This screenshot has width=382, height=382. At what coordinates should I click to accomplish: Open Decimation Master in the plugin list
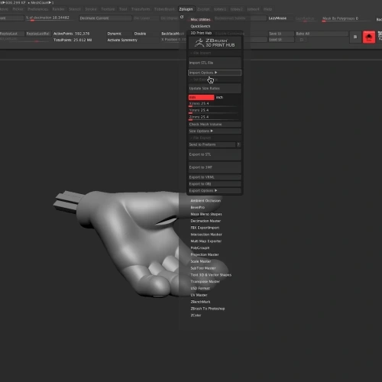click(206, 221)
